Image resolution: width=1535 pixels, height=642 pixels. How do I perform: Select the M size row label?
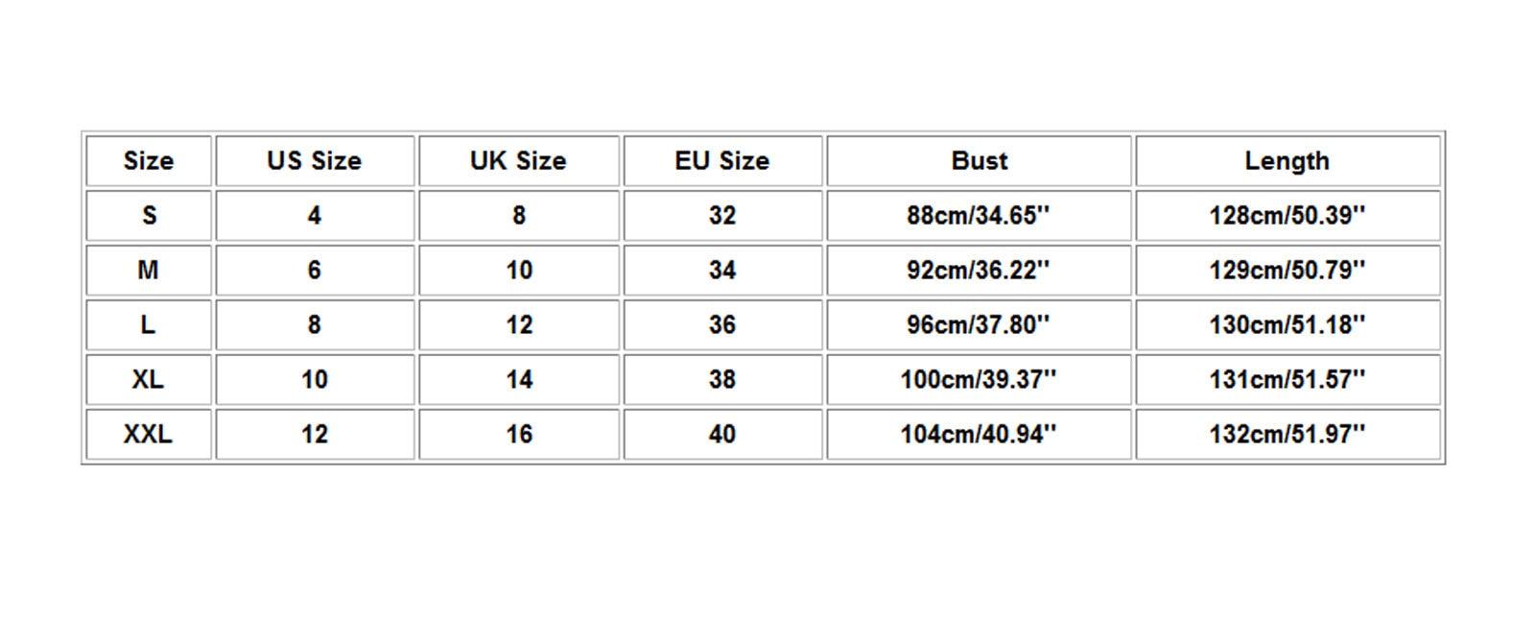[x=149, y=270]
